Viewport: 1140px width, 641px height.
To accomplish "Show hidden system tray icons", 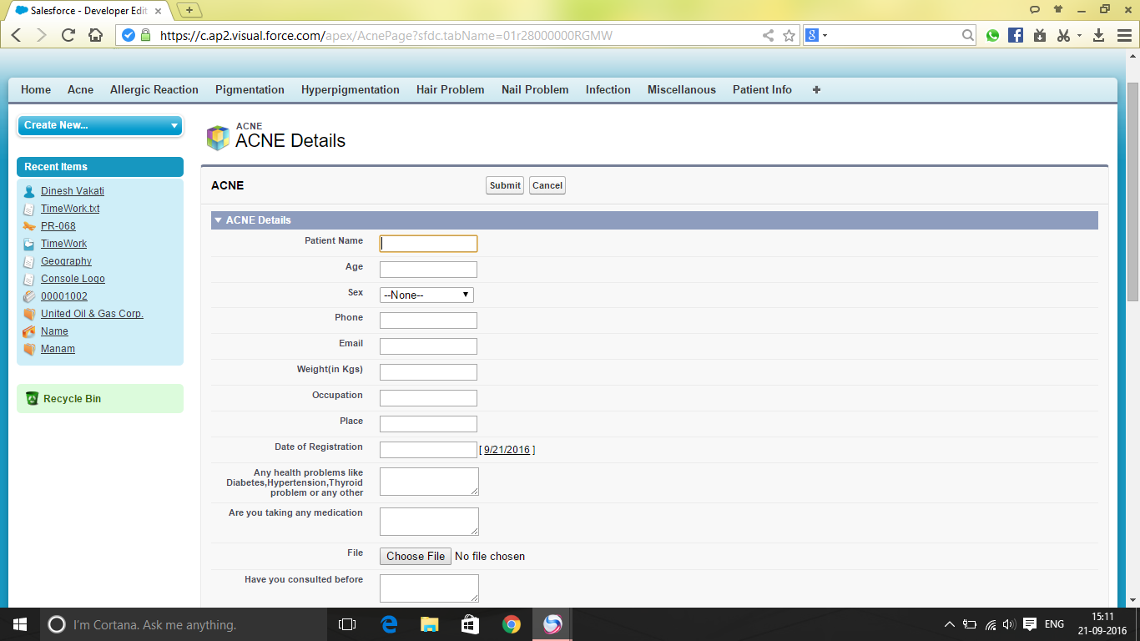I will pos(949,624).
